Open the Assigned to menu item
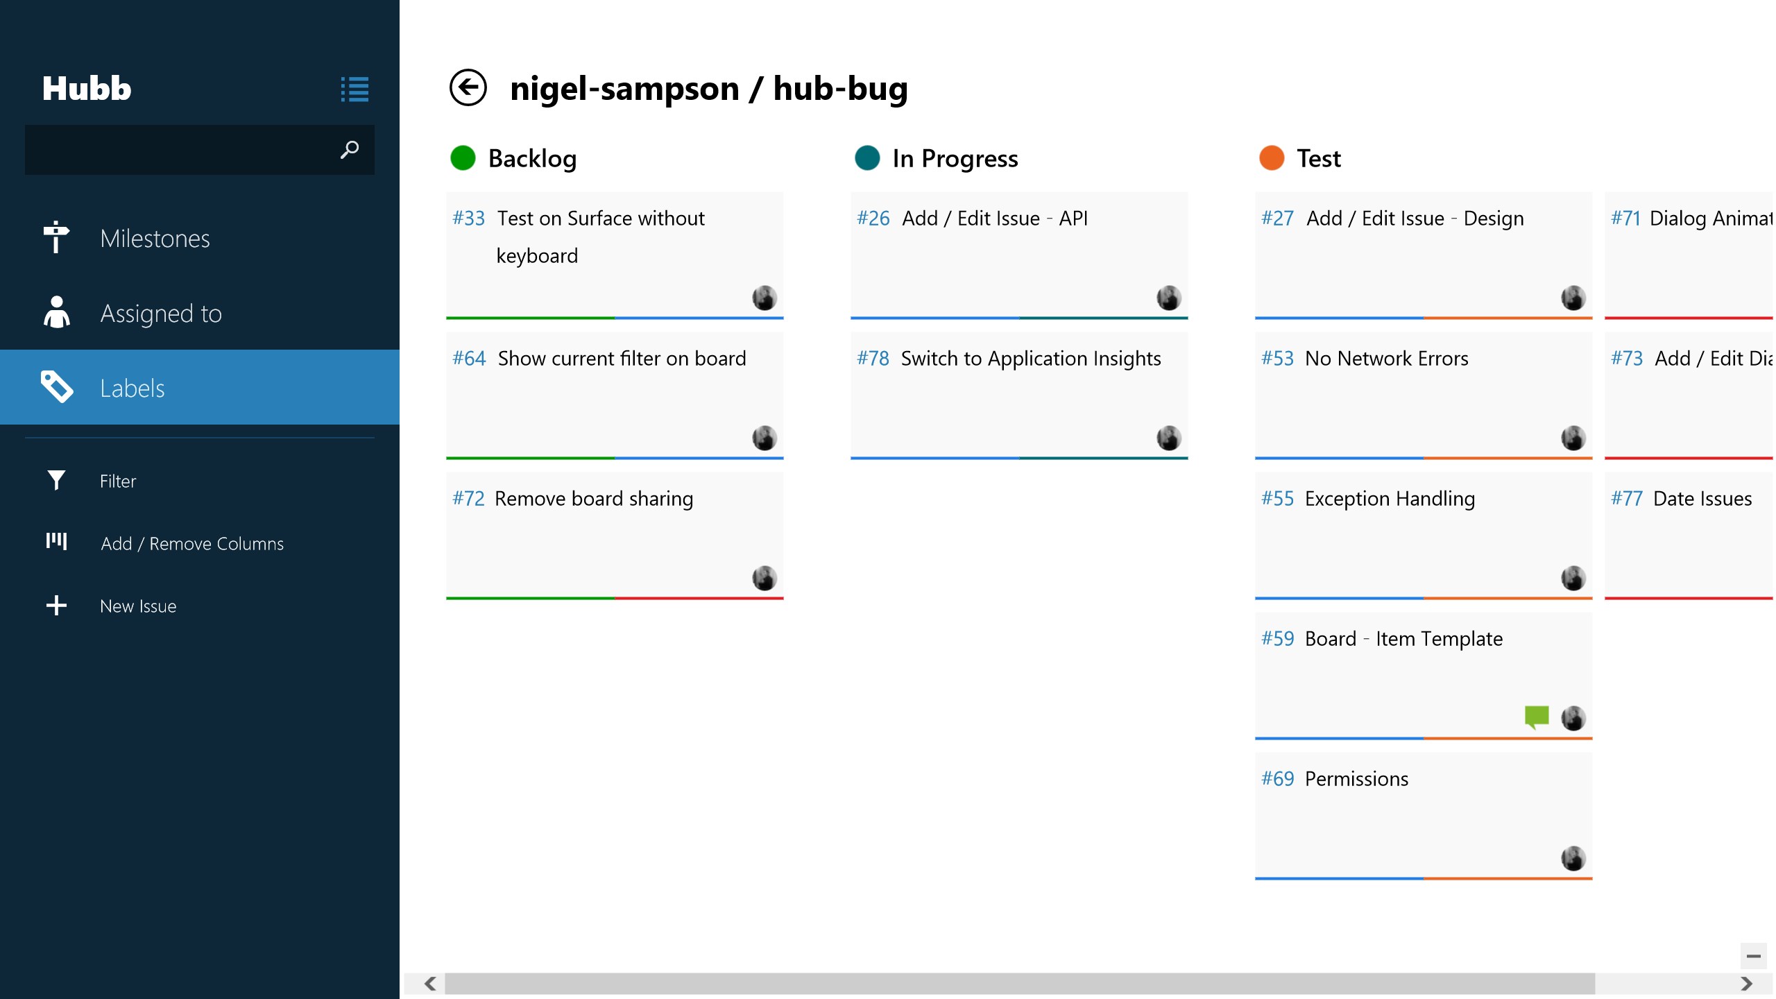Image resolution: width=1776 pixels, height=999 pixels. pos(161,314)
